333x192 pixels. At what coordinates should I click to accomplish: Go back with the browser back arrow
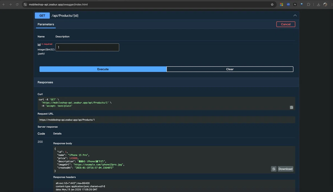coord(4,4)
